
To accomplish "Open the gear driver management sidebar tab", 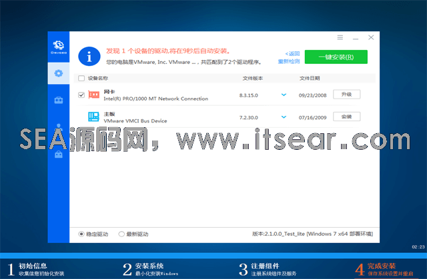I will coord(59,73).
